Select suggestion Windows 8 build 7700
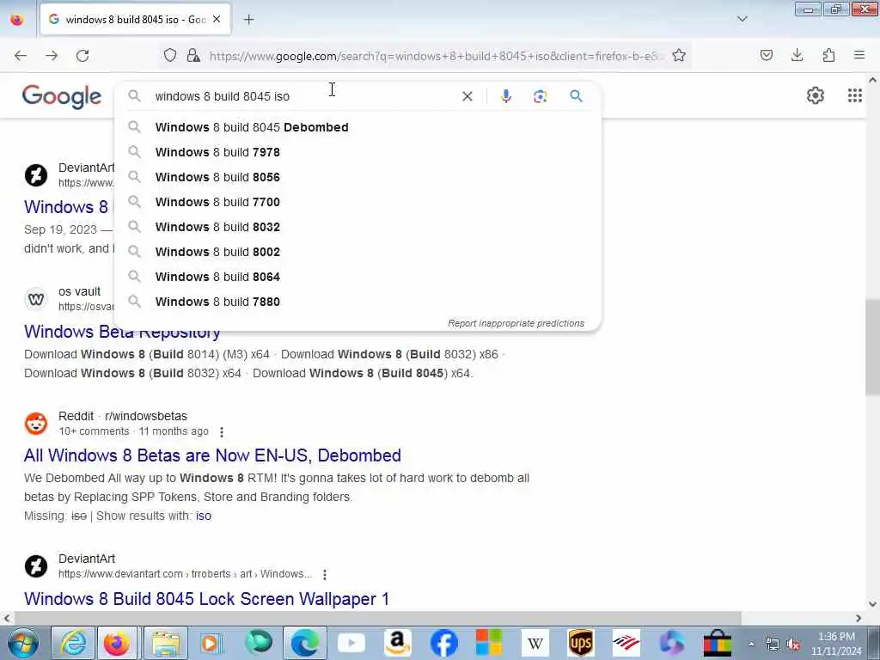This screenshot has width=880, height=660. coord(358,202)
